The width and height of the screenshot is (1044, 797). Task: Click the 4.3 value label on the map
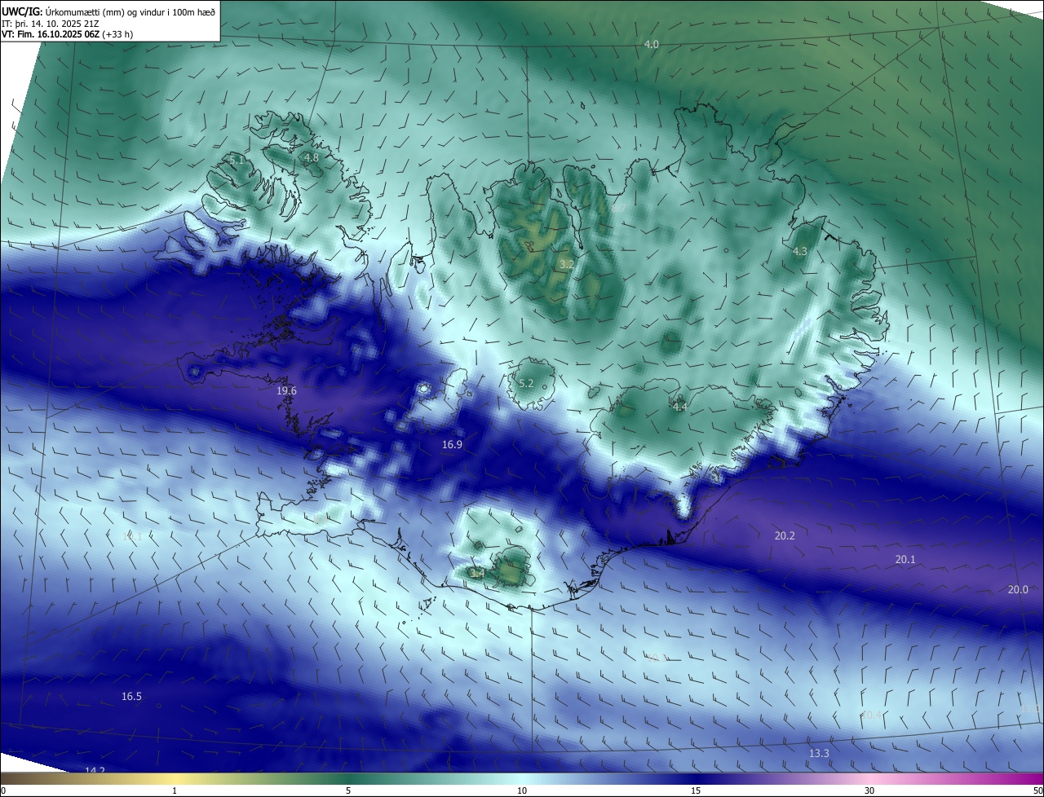pyautogui.click(x=800, y=251)
